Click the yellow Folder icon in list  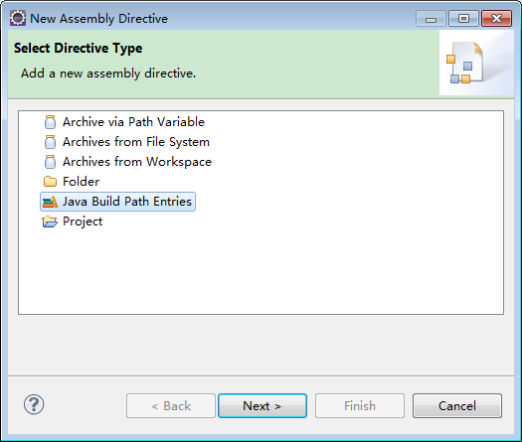point(50,182)
